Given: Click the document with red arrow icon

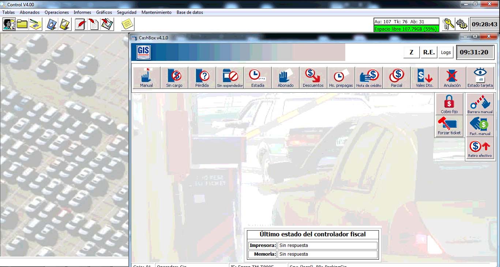Looking at the screenshot, I should coord(94,24).
